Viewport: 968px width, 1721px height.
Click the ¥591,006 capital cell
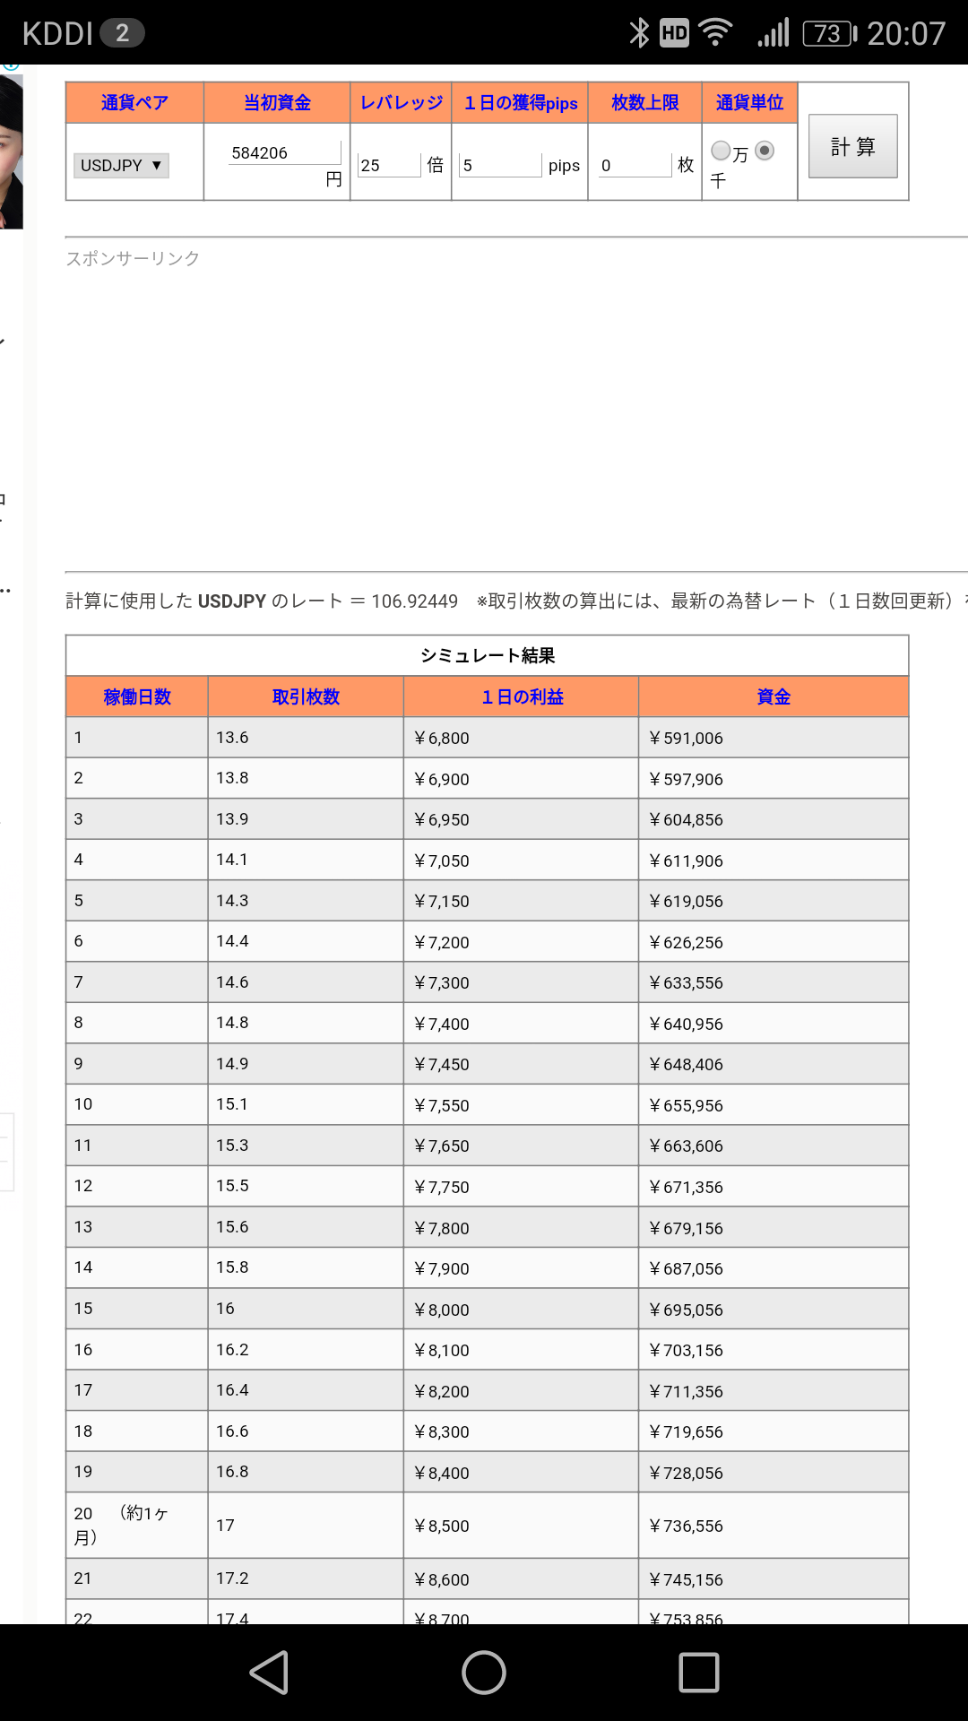tap(774, 738)
